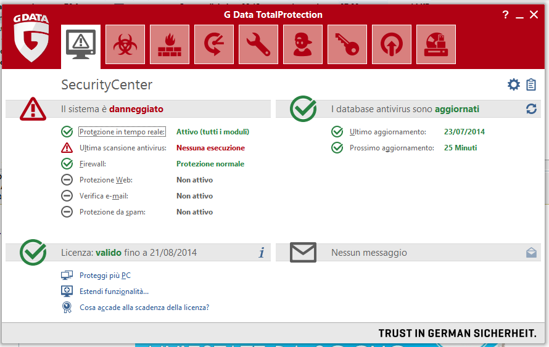Image resolution: width=549 pixels, height=347 pixels.
Task: Click 'Non attivo' beside Protezione Web
Action: [194, 180]
